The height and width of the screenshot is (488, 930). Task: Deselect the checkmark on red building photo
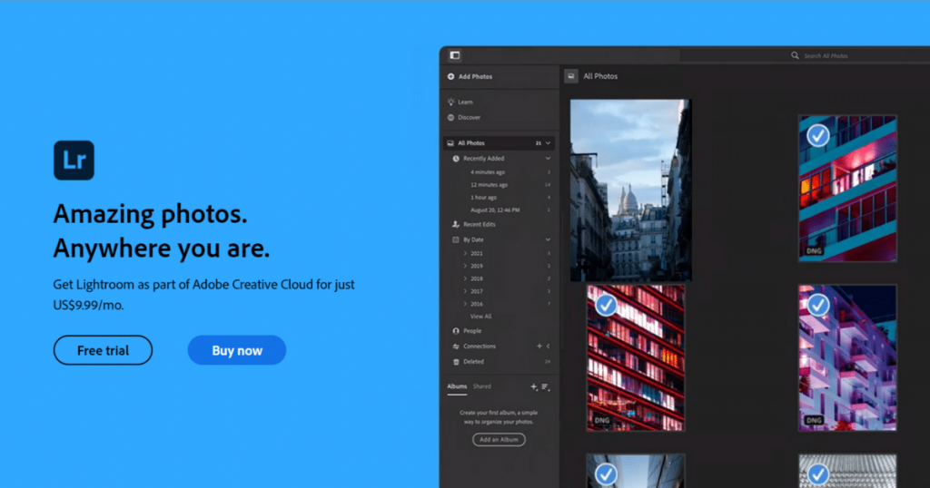[x=606, y=305]
